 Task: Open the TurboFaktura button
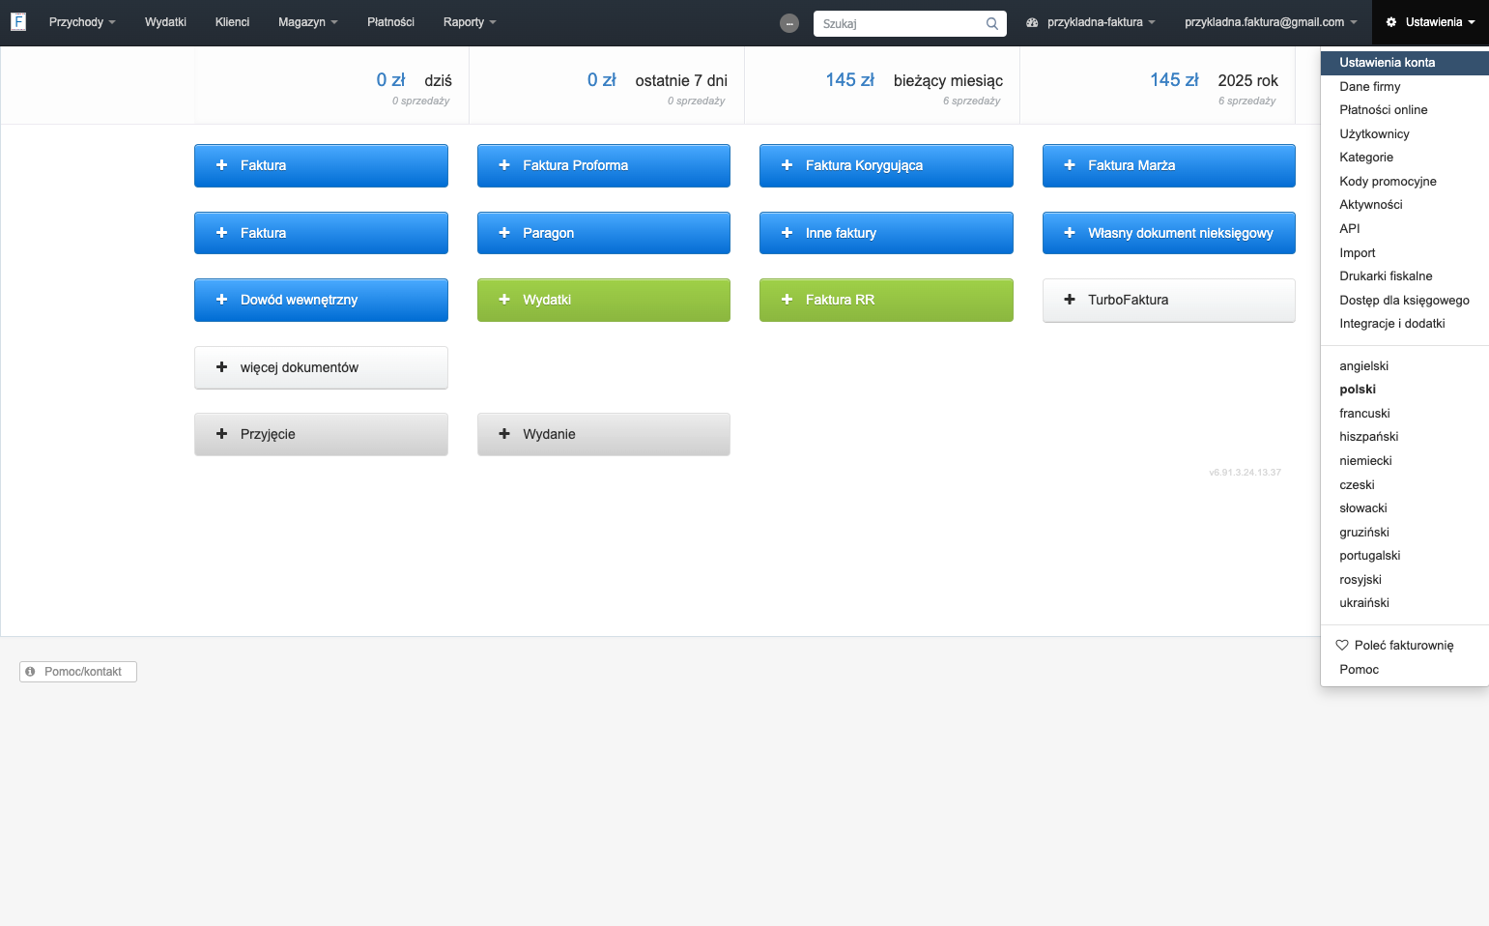click(x=1169, y=300)
